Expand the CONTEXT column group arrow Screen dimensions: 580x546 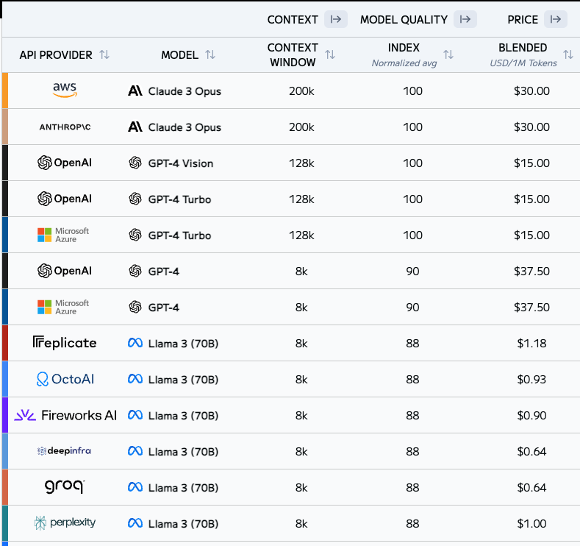pyautogui.click(x=335, y=19)
